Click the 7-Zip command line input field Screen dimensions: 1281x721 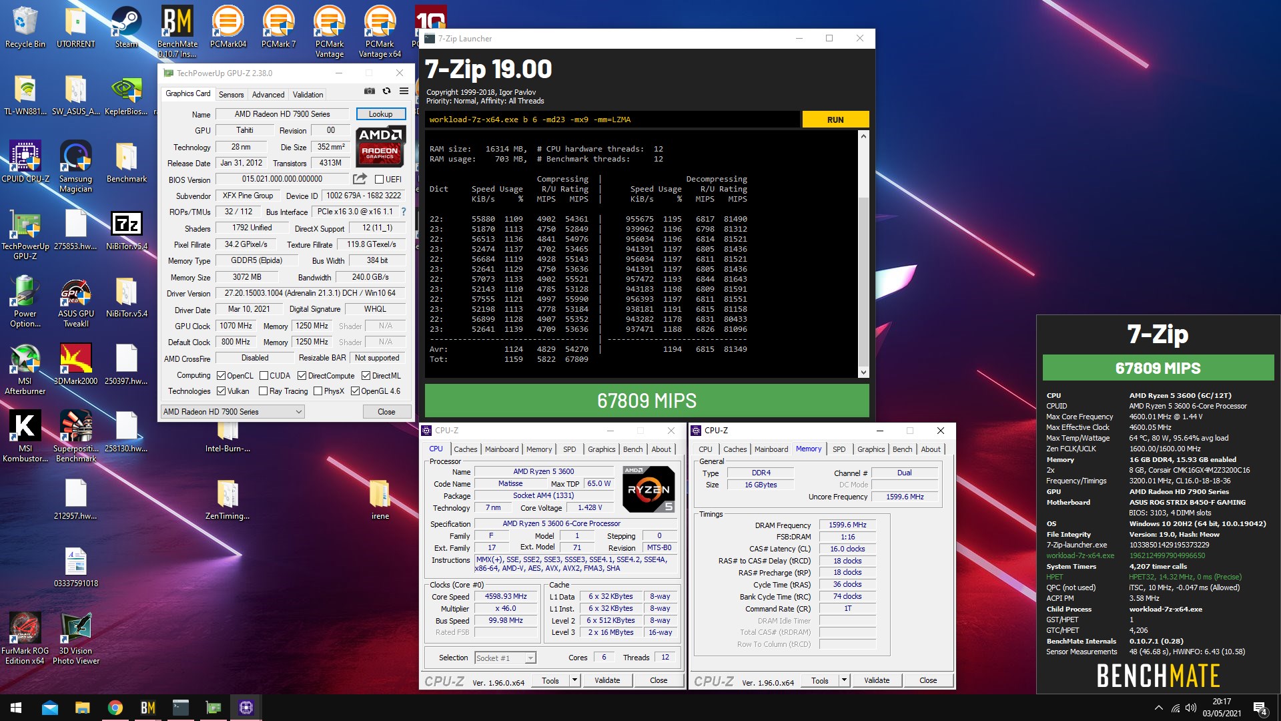tap(612, 119)
